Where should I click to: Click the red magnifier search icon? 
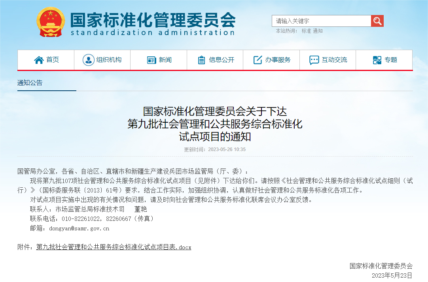(x=377, y=21)
